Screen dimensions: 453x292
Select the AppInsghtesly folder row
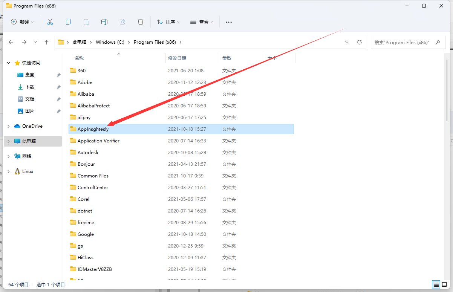181,129
